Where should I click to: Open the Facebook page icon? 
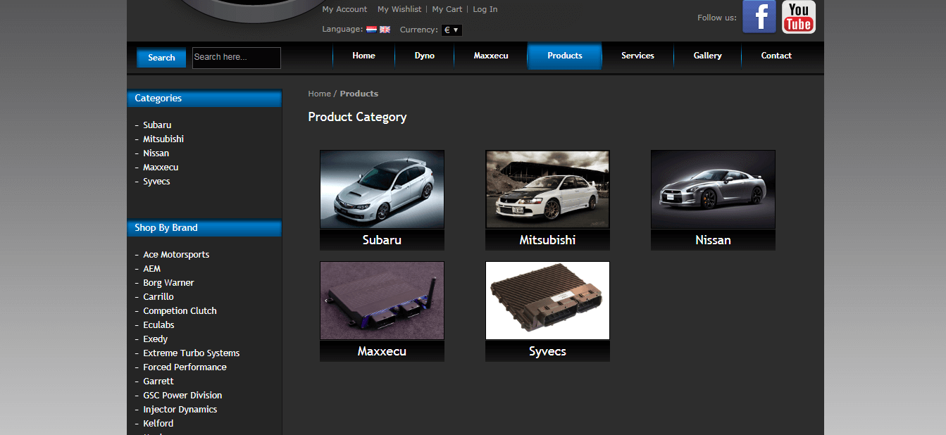pos(759,17)
